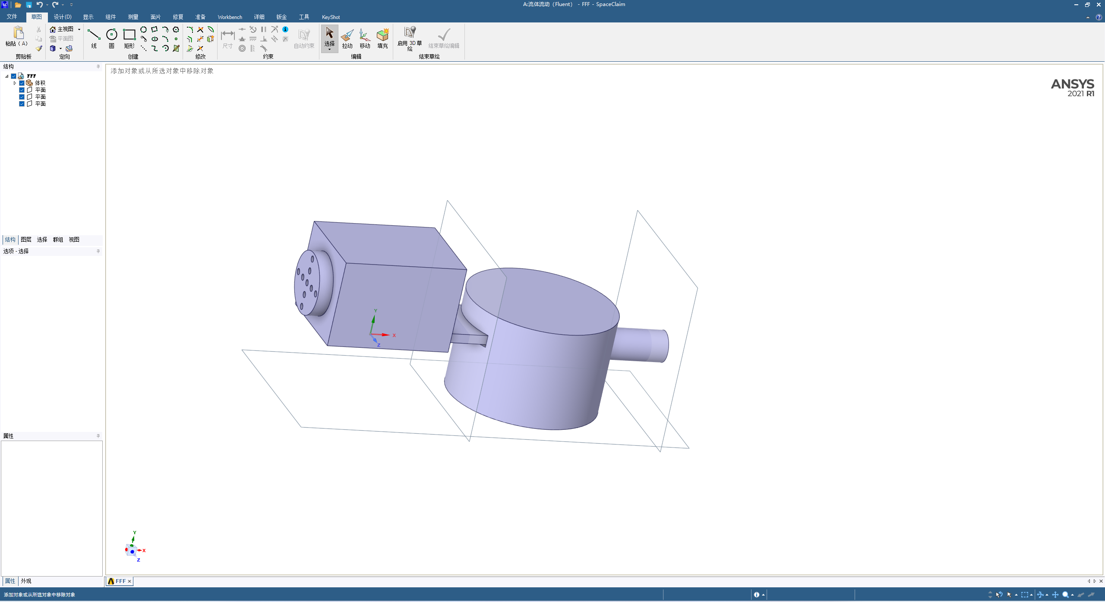Uncheck the last 平面 checkbox in tree
Image resolution: width=1105 pixels, height=602 pixels.
22,104
